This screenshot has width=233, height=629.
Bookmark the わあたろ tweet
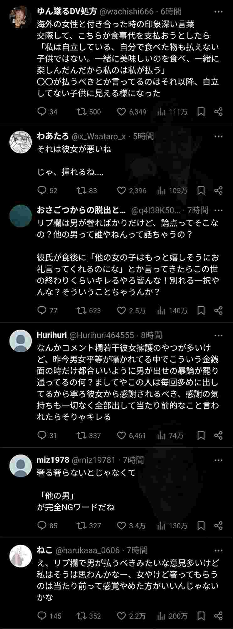[x=201, y=190]
